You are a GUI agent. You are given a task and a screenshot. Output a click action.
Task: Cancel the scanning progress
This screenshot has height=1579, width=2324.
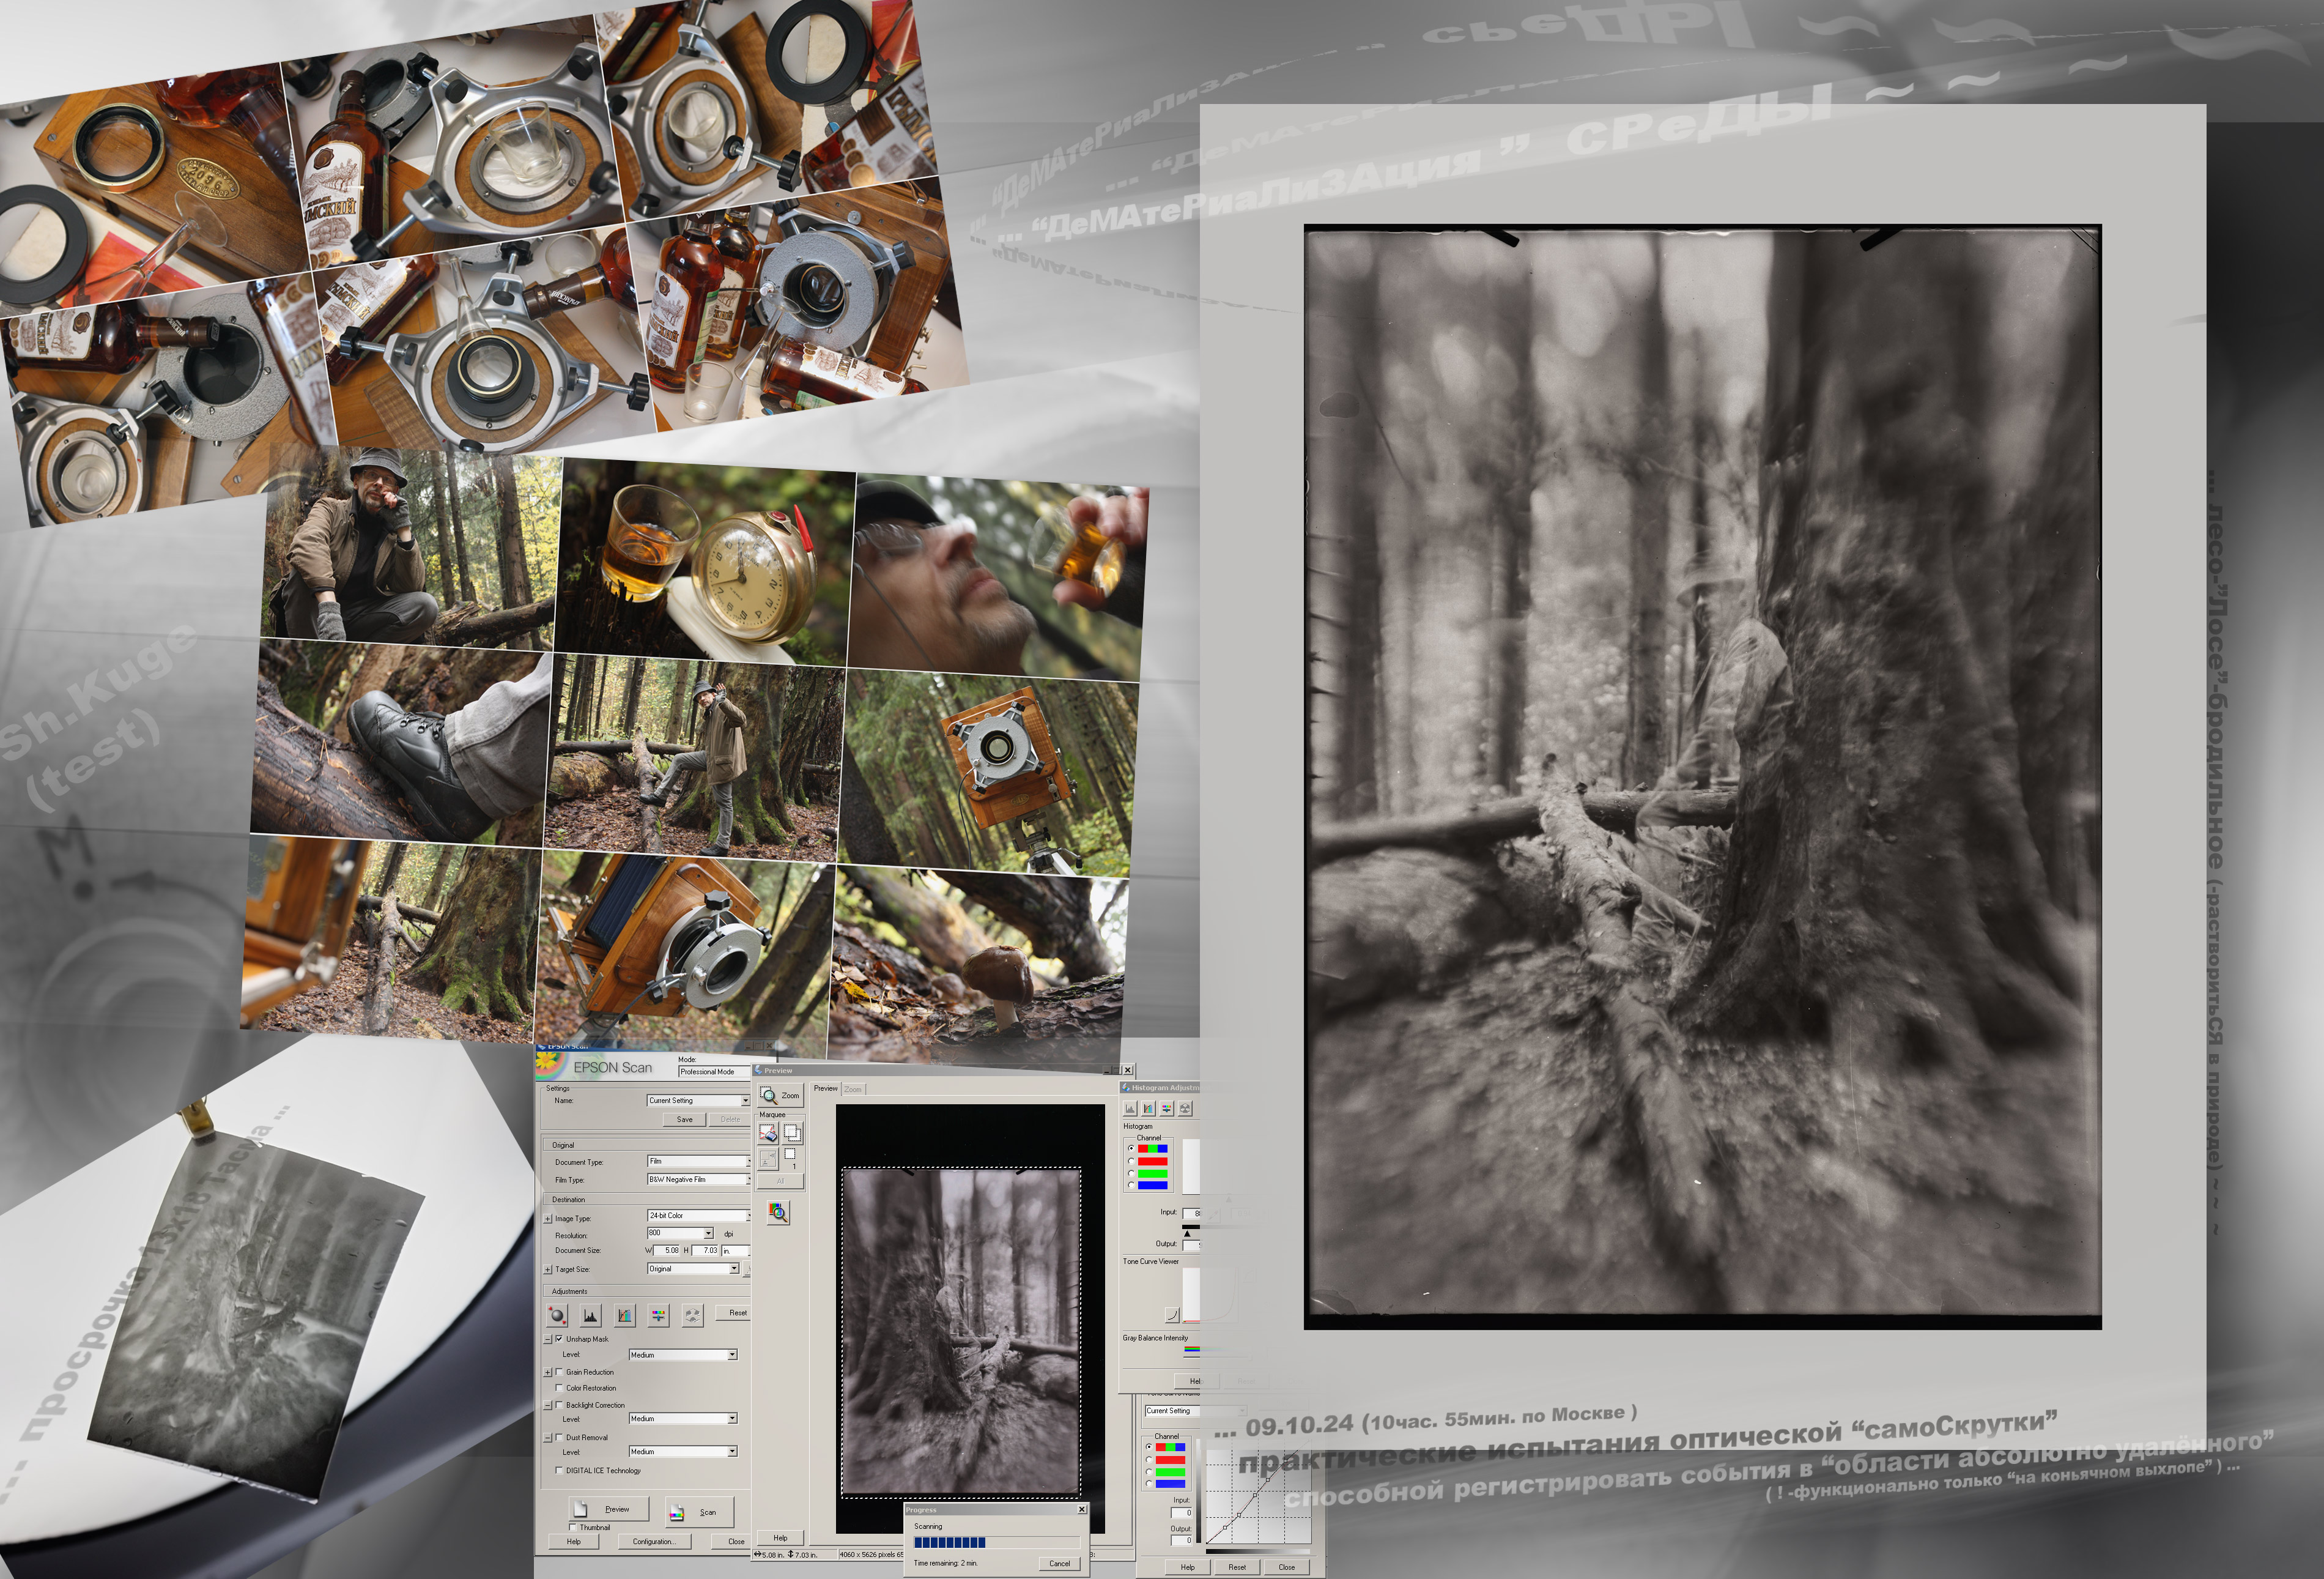pos(1059,1563)
